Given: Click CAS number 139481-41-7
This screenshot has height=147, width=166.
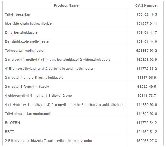Looking at the screenshot, I should (147, 32).
